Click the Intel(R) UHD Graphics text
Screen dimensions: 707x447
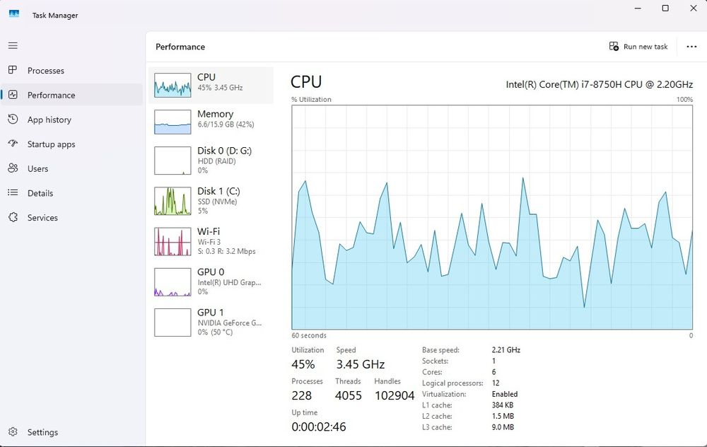click(x=230, y=282)
